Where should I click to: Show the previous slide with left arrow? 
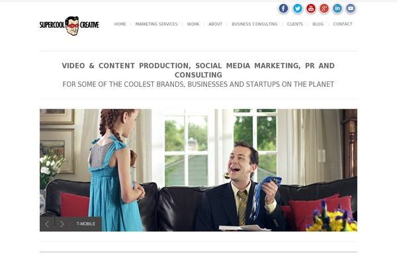pyautogui.click(x=47, y=224)
